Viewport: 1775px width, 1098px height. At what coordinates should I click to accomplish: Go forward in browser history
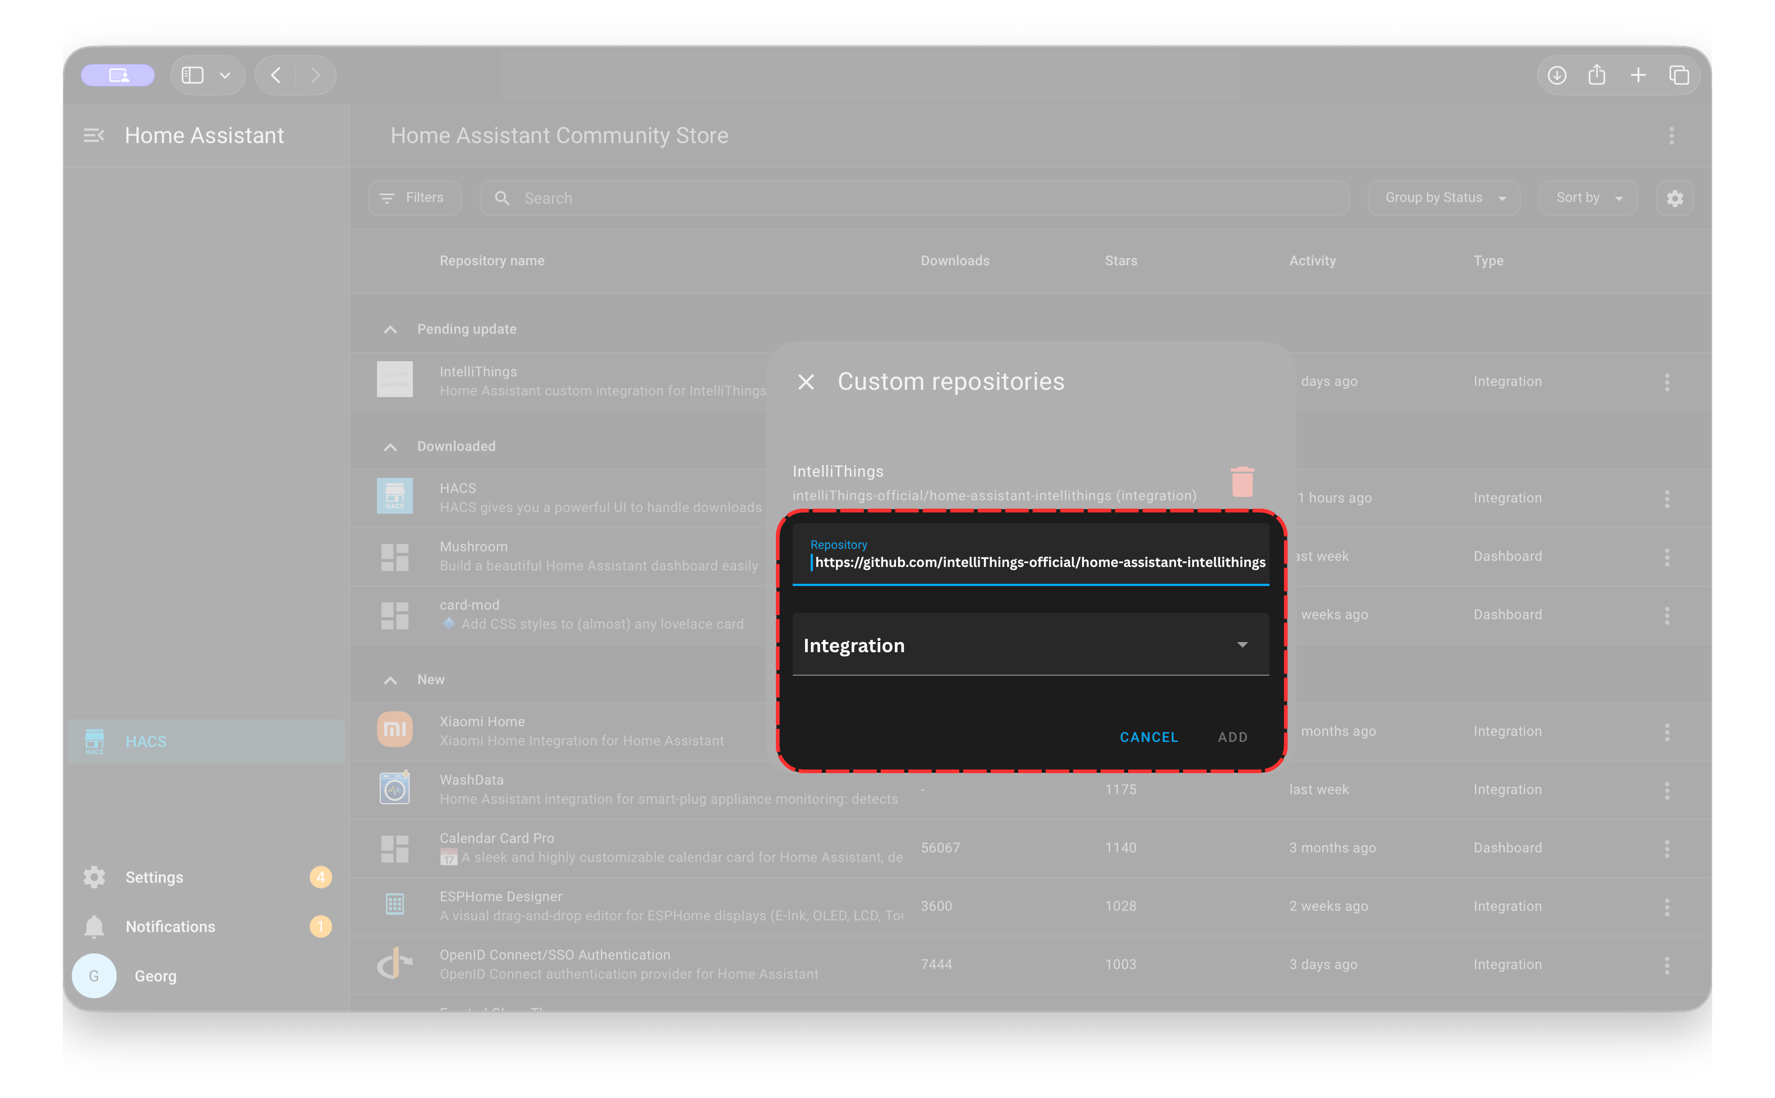pyautogui.click(x=315, y=75)
